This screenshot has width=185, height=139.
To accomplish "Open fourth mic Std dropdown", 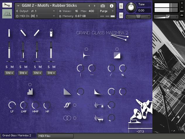I will (51, 73).
